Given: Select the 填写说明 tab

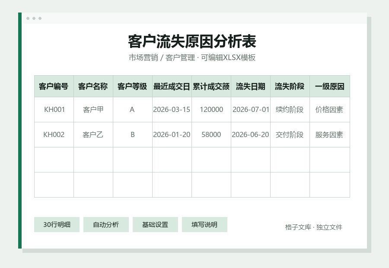Looking at the screenshot, I should 204,225.
